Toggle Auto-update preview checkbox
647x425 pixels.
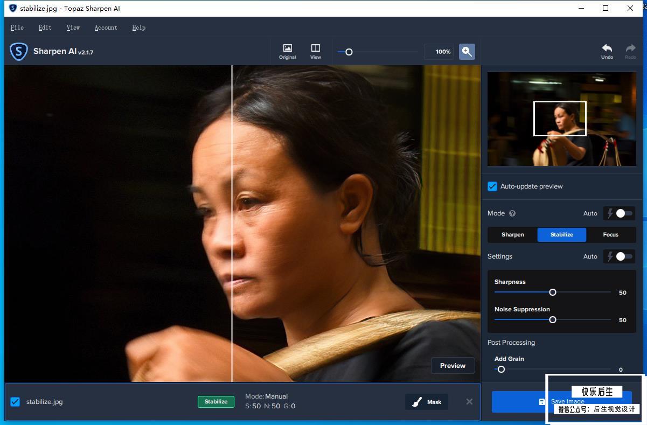(x=492, y=186)
